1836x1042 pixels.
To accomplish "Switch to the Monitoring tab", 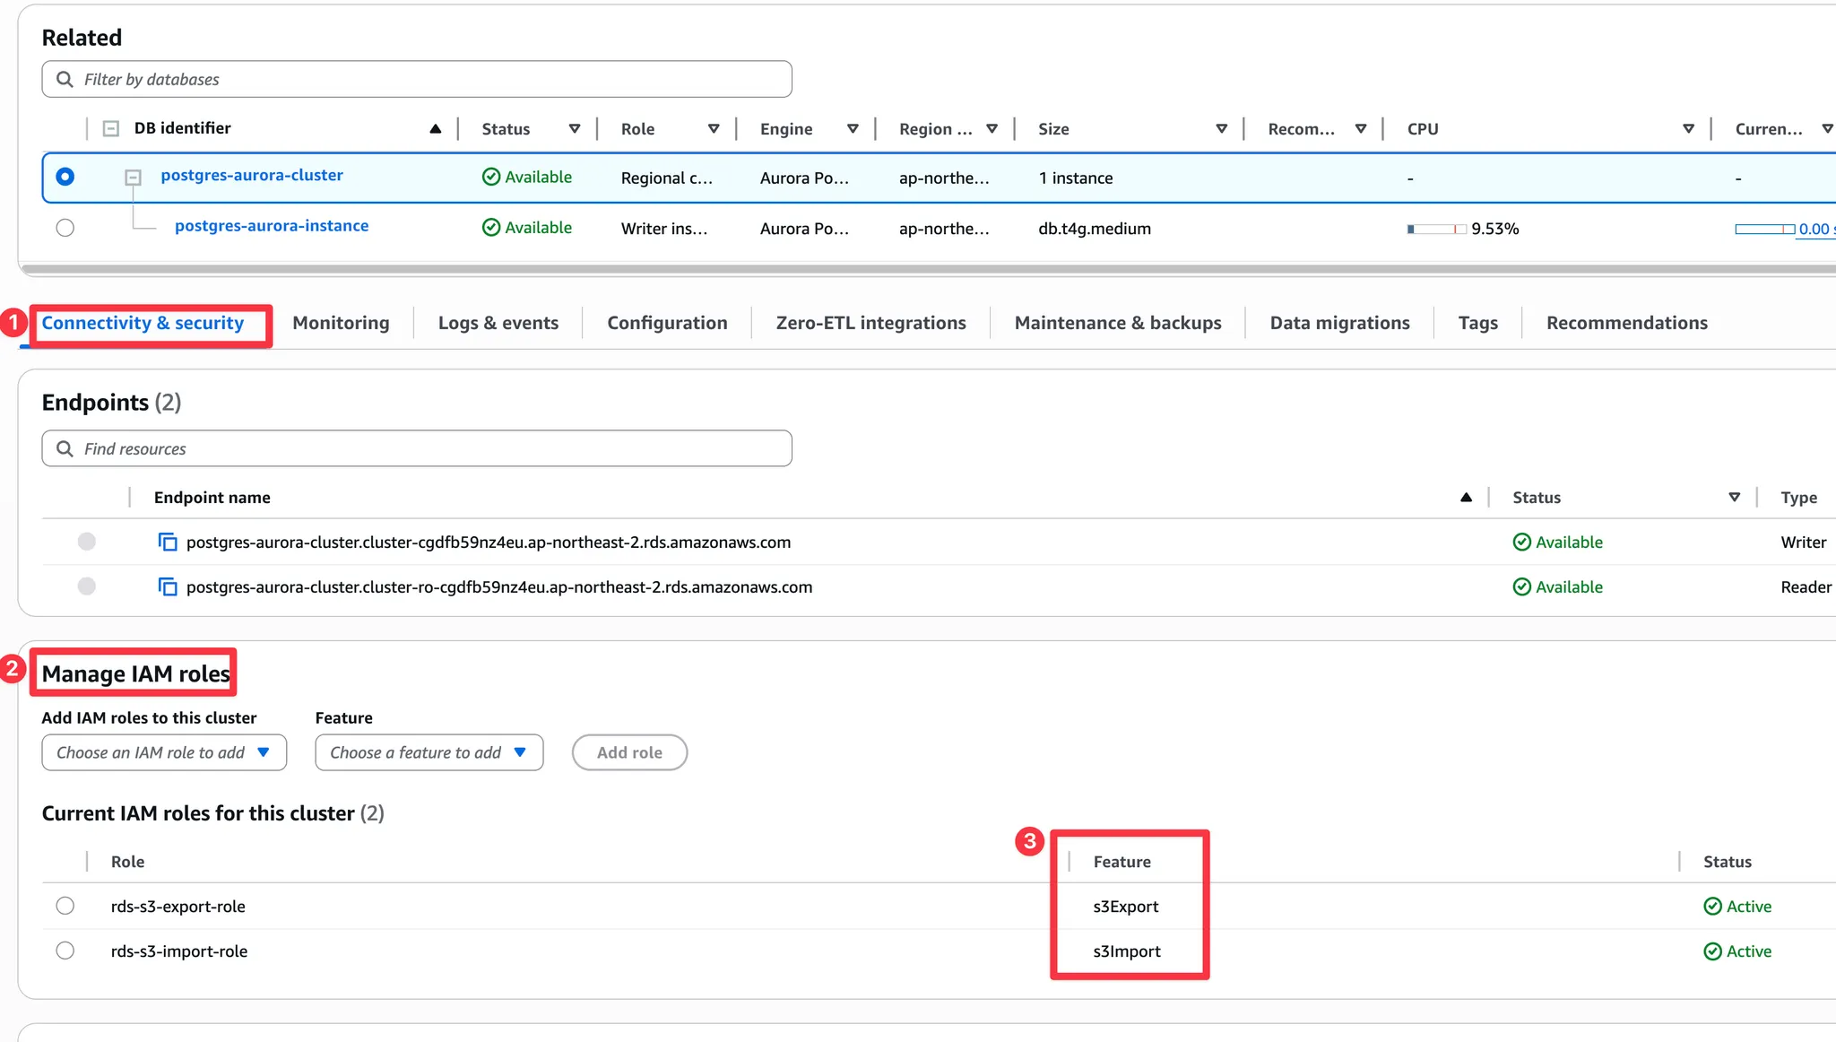I will coord(341,323).
